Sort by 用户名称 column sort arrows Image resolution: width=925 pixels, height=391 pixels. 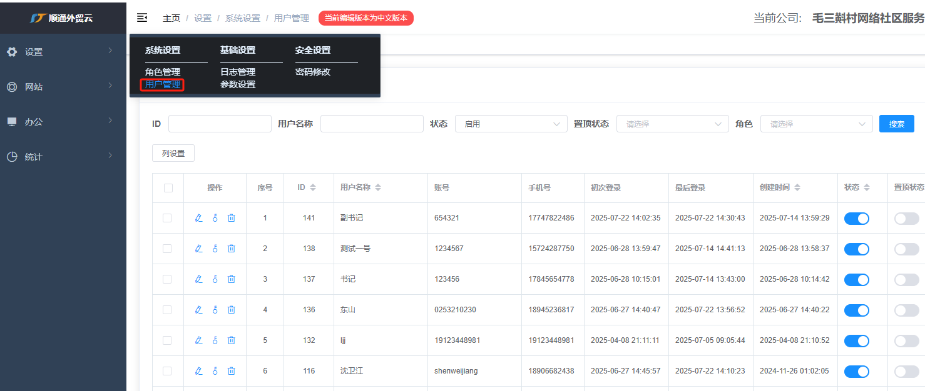point(378,187)
